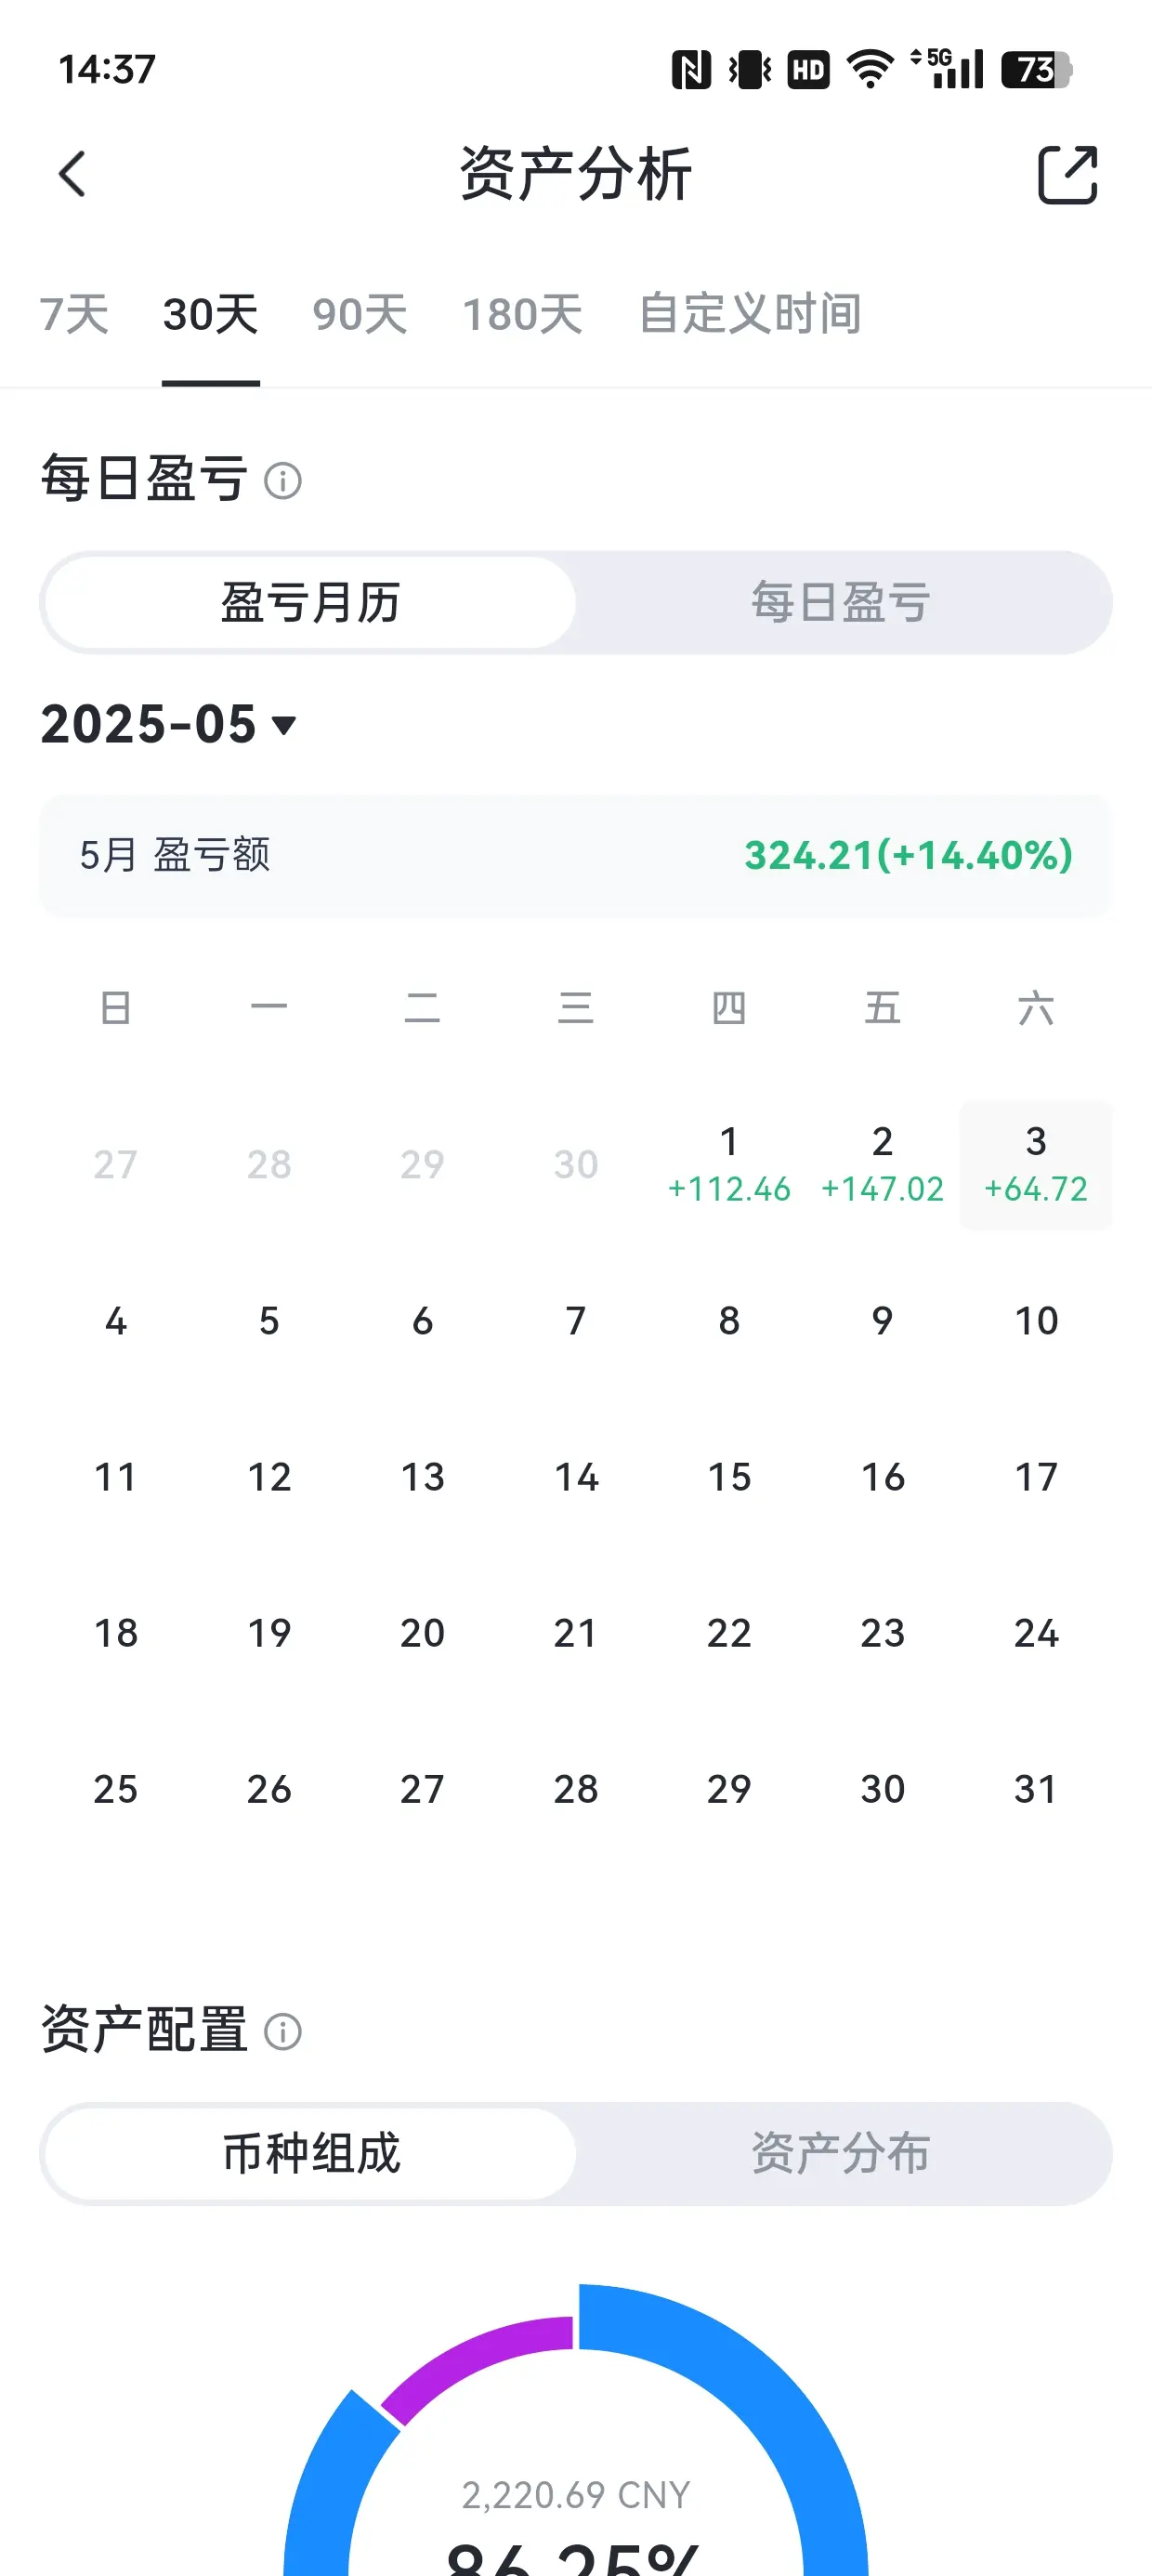Switch to 资产分布 toggle segment
This screenshot has width=1152, height=2576.
pyautogui.click(x=841, y=2154)
